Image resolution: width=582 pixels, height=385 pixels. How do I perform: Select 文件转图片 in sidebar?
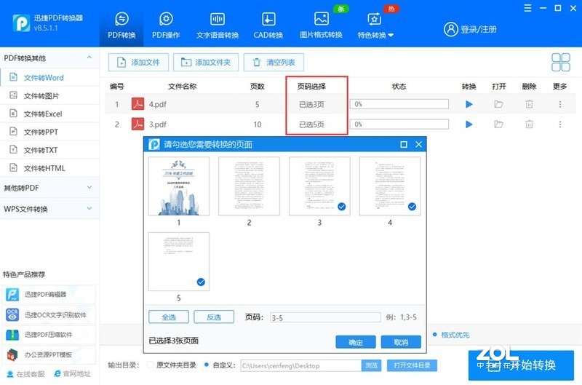[x=49, y=96]
